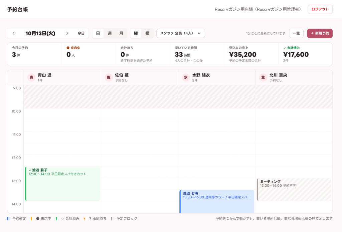342x232 pixels.
Task: Click the 予約台帳 page title
Action: click(17, 9)
